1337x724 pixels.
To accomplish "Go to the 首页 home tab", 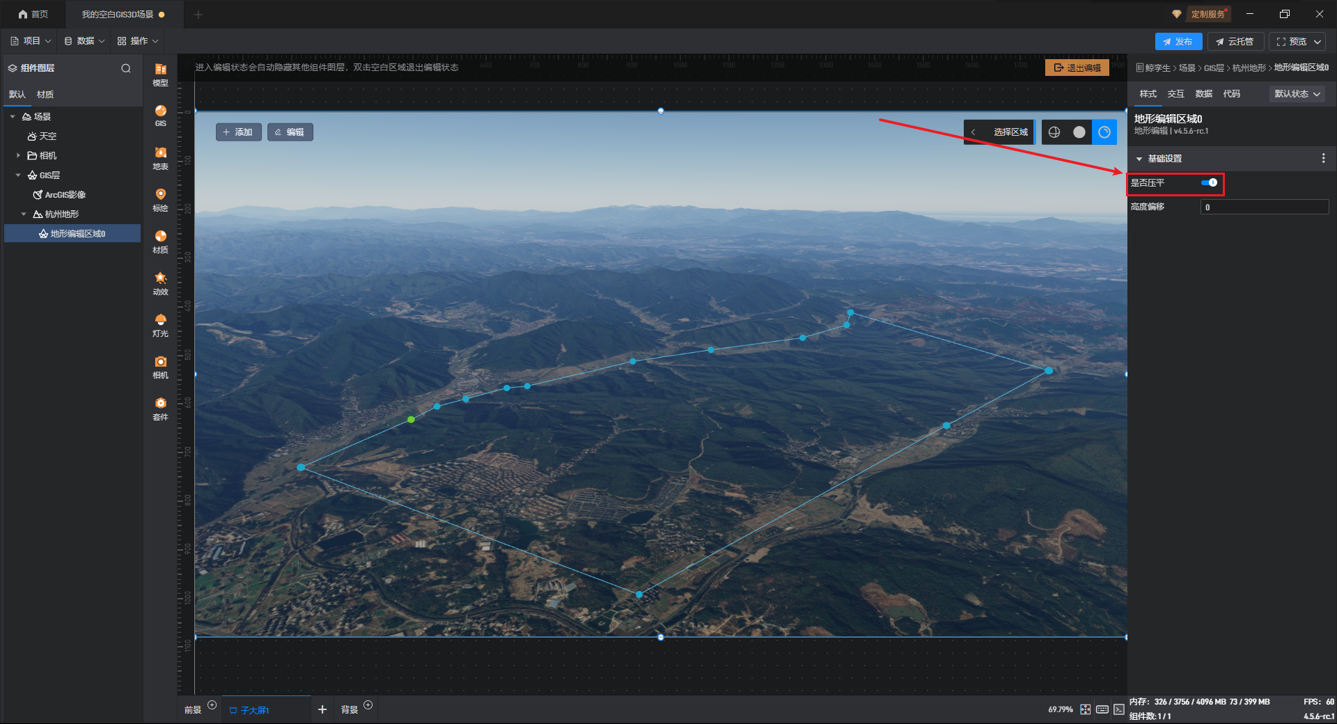I will click(33, 14).
